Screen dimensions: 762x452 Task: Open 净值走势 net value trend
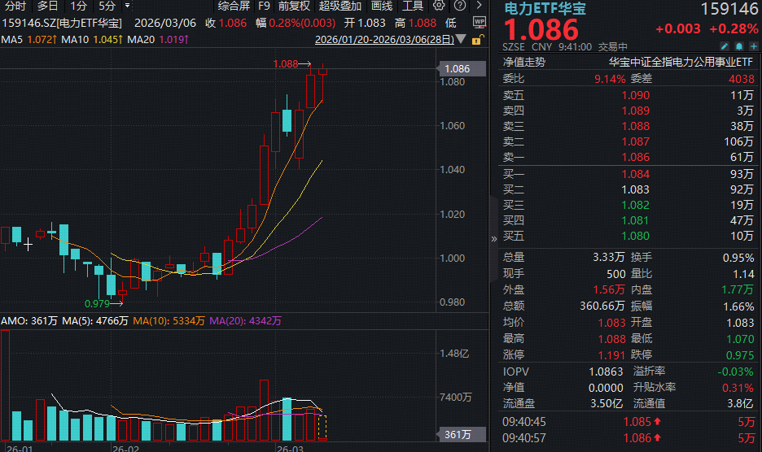pos(523,61)
